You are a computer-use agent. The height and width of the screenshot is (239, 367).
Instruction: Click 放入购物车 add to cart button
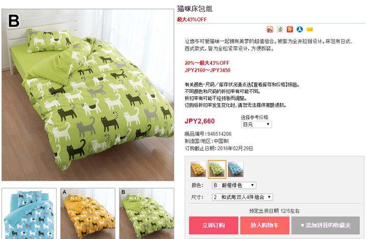pos(265,225)
